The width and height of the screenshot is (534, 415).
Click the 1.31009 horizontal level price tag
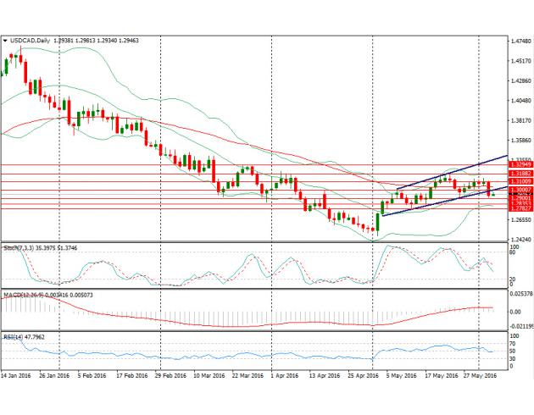519,181
